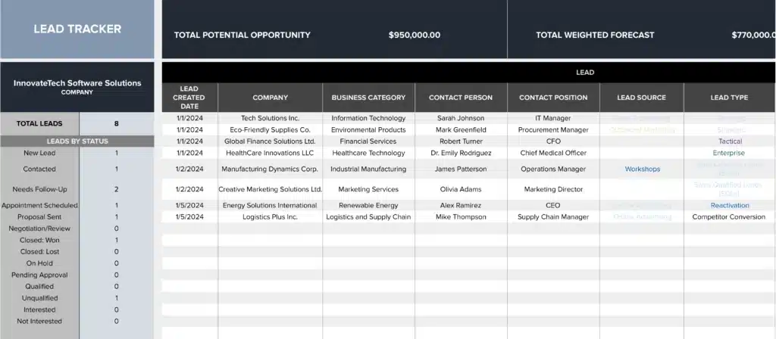Image resolution: width=776 pixels, height=339 pixels.
Task: Click the Total Weighted Forecast label
Action: click(x=595, y=35)
